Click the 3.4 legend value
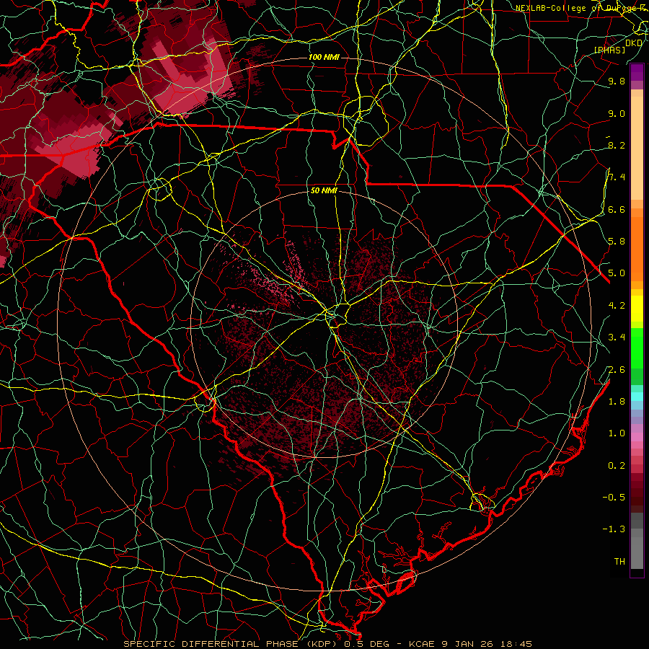The width and height of the screenshot is (649, 649). pos(617,337)
